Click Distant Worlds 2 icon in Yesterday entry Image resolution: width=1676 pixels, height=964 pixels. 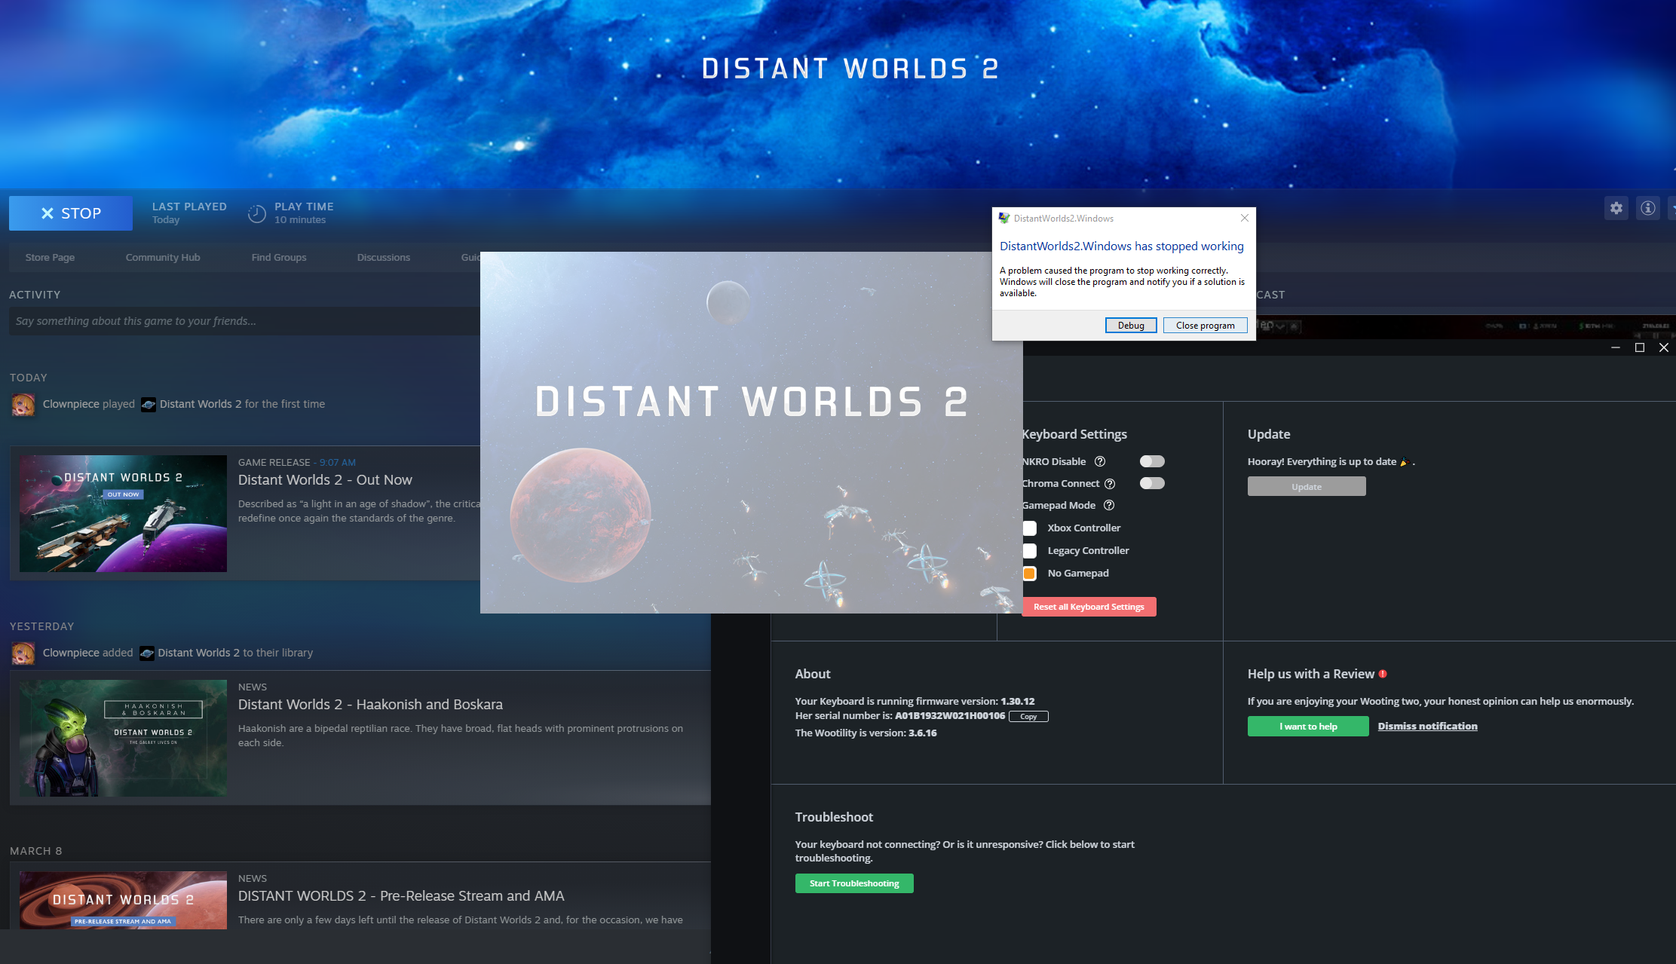147,653
